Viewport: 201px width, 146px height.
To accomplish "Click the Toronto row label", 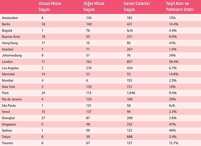I will 7,143.
